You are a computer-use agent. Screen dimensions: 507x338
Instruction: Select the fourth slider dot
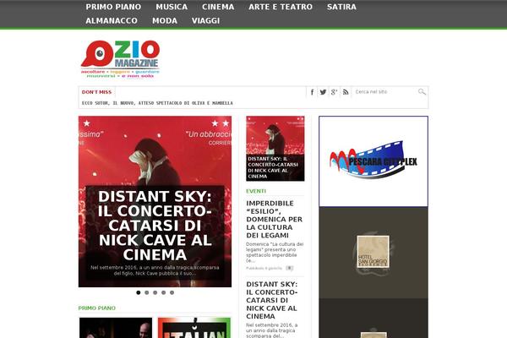tap(164, 292)
